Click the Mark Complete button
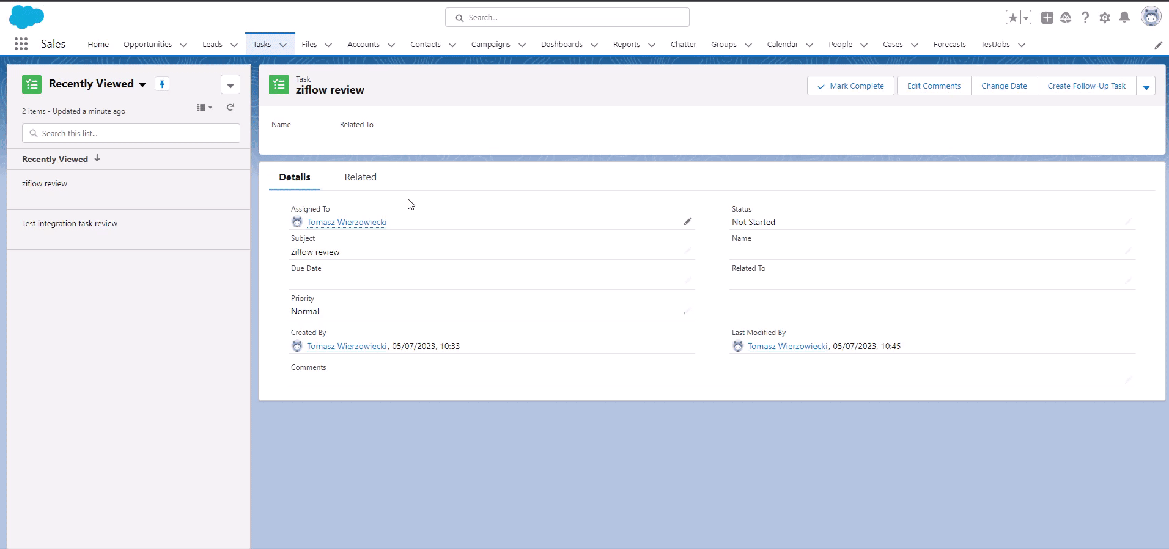 [850, 86]
